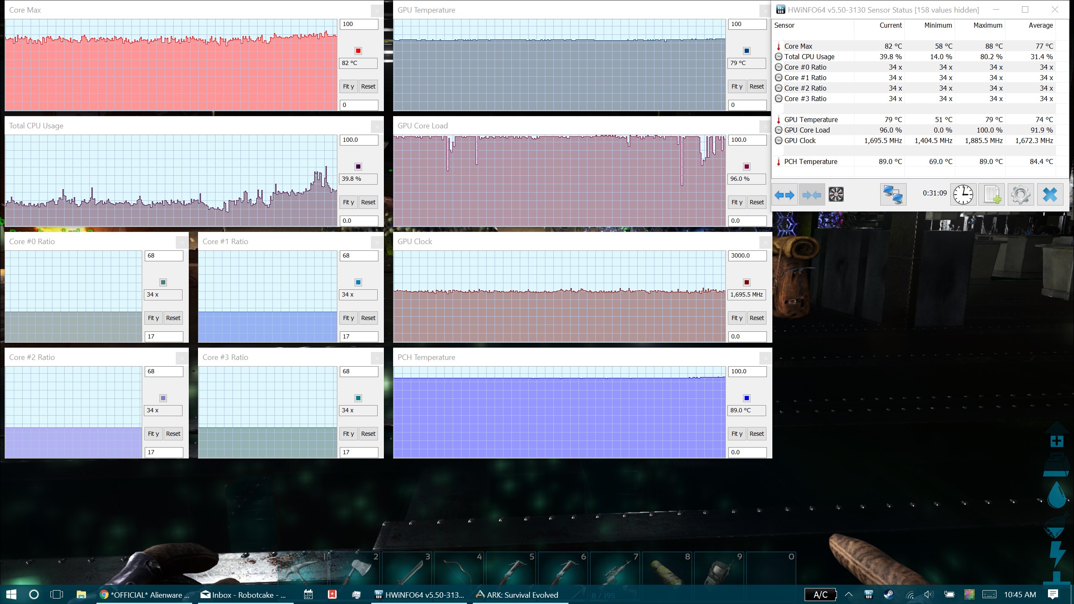
Task: Select the GPU Core Load sensor row
Action: (x=915, y=130)
